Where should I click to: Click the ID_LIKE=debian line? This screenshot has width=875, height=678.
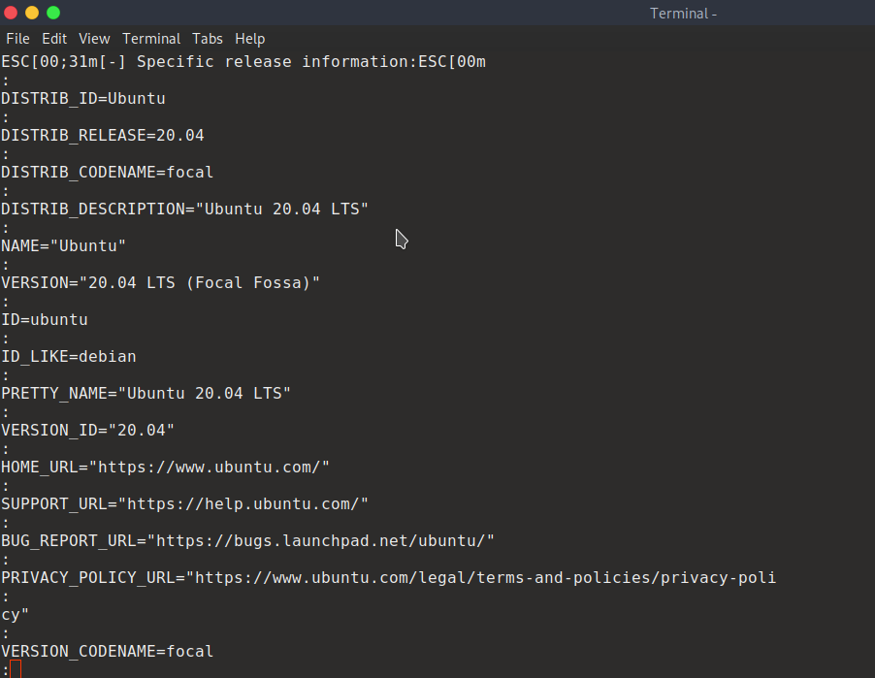click(x=68, y=357)
